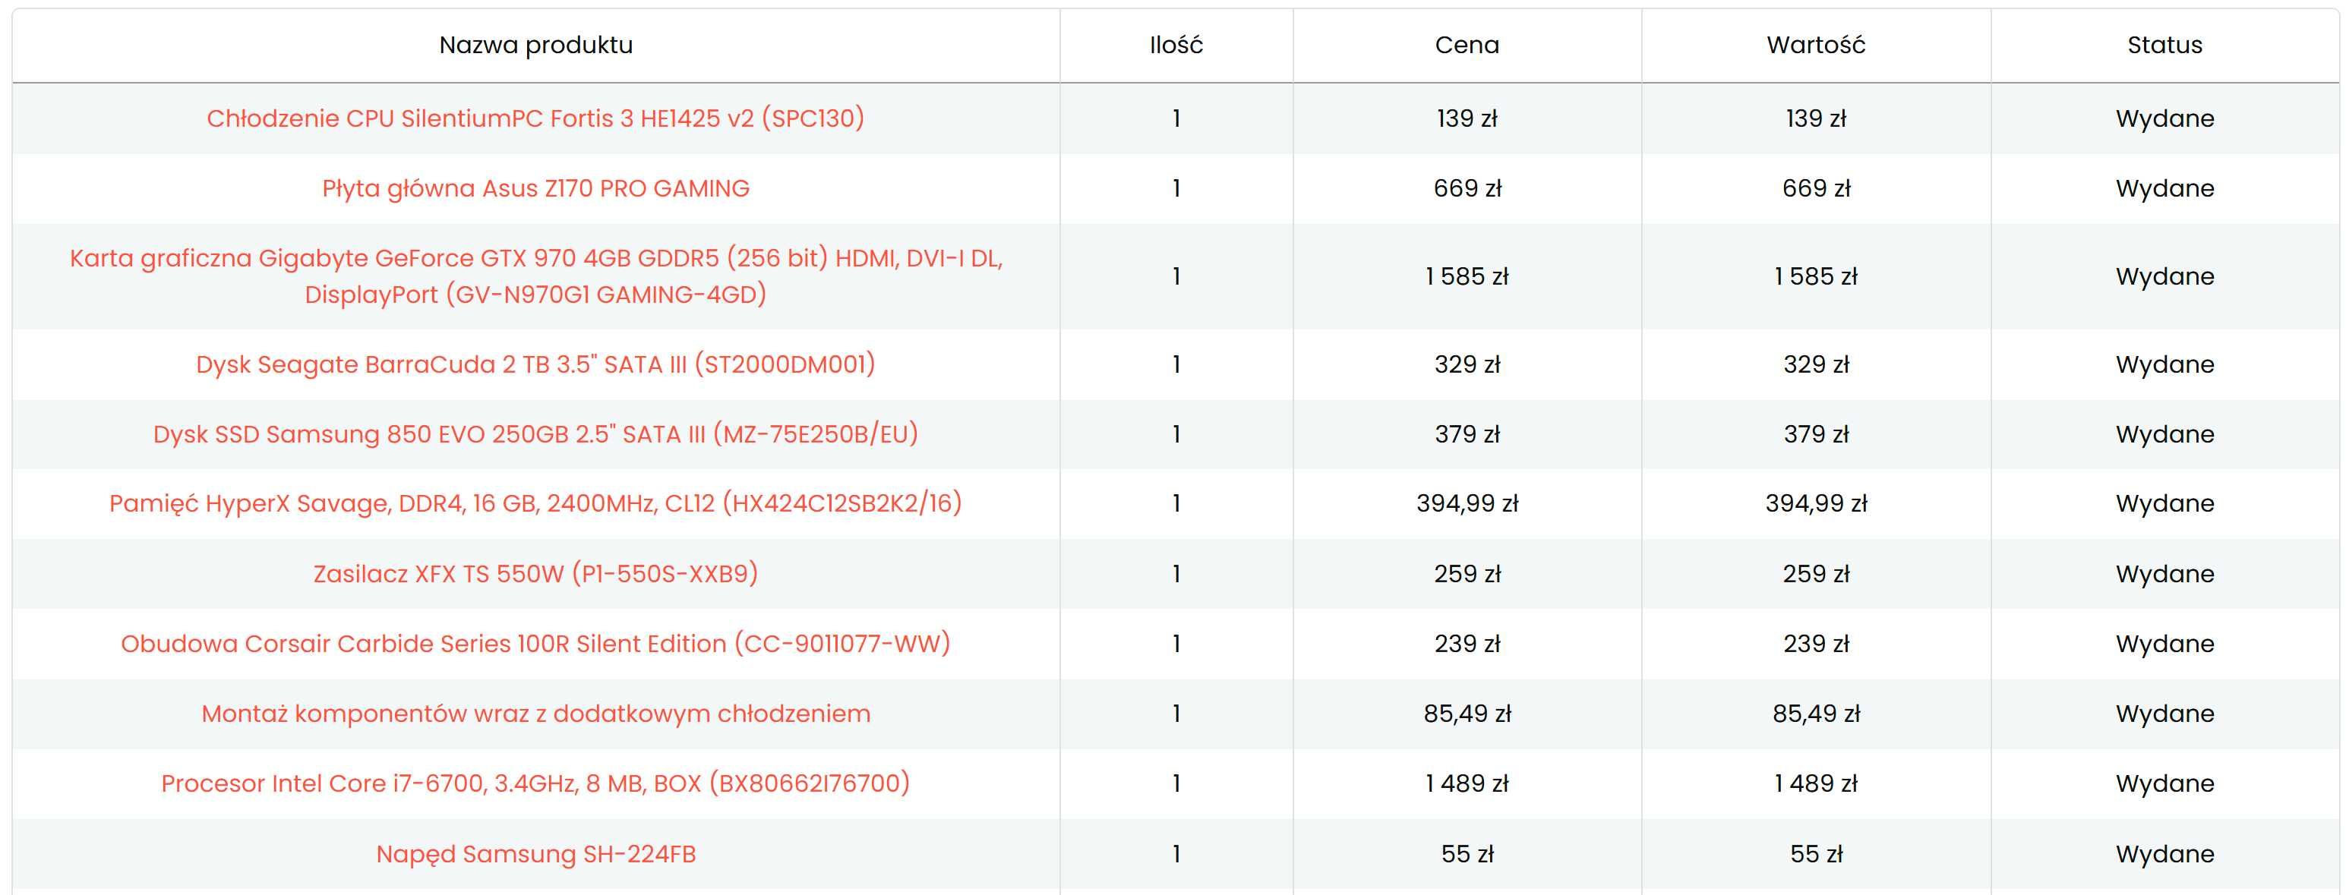This screenshot has width=2346, height=895.
Task: Open the Gigabyte GeForce GTX 970 link
Action: (x=535, y=276)
